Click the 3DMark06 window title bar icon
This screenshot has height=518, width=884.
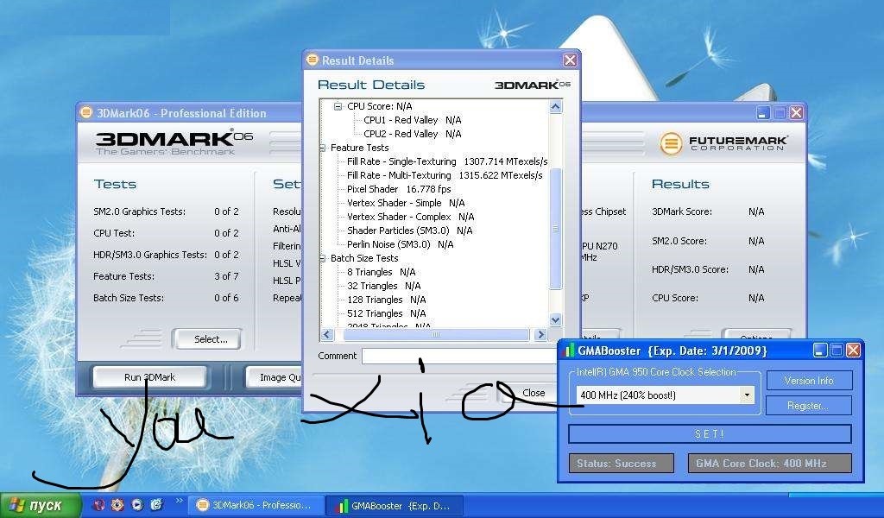(x=85, y=112)
